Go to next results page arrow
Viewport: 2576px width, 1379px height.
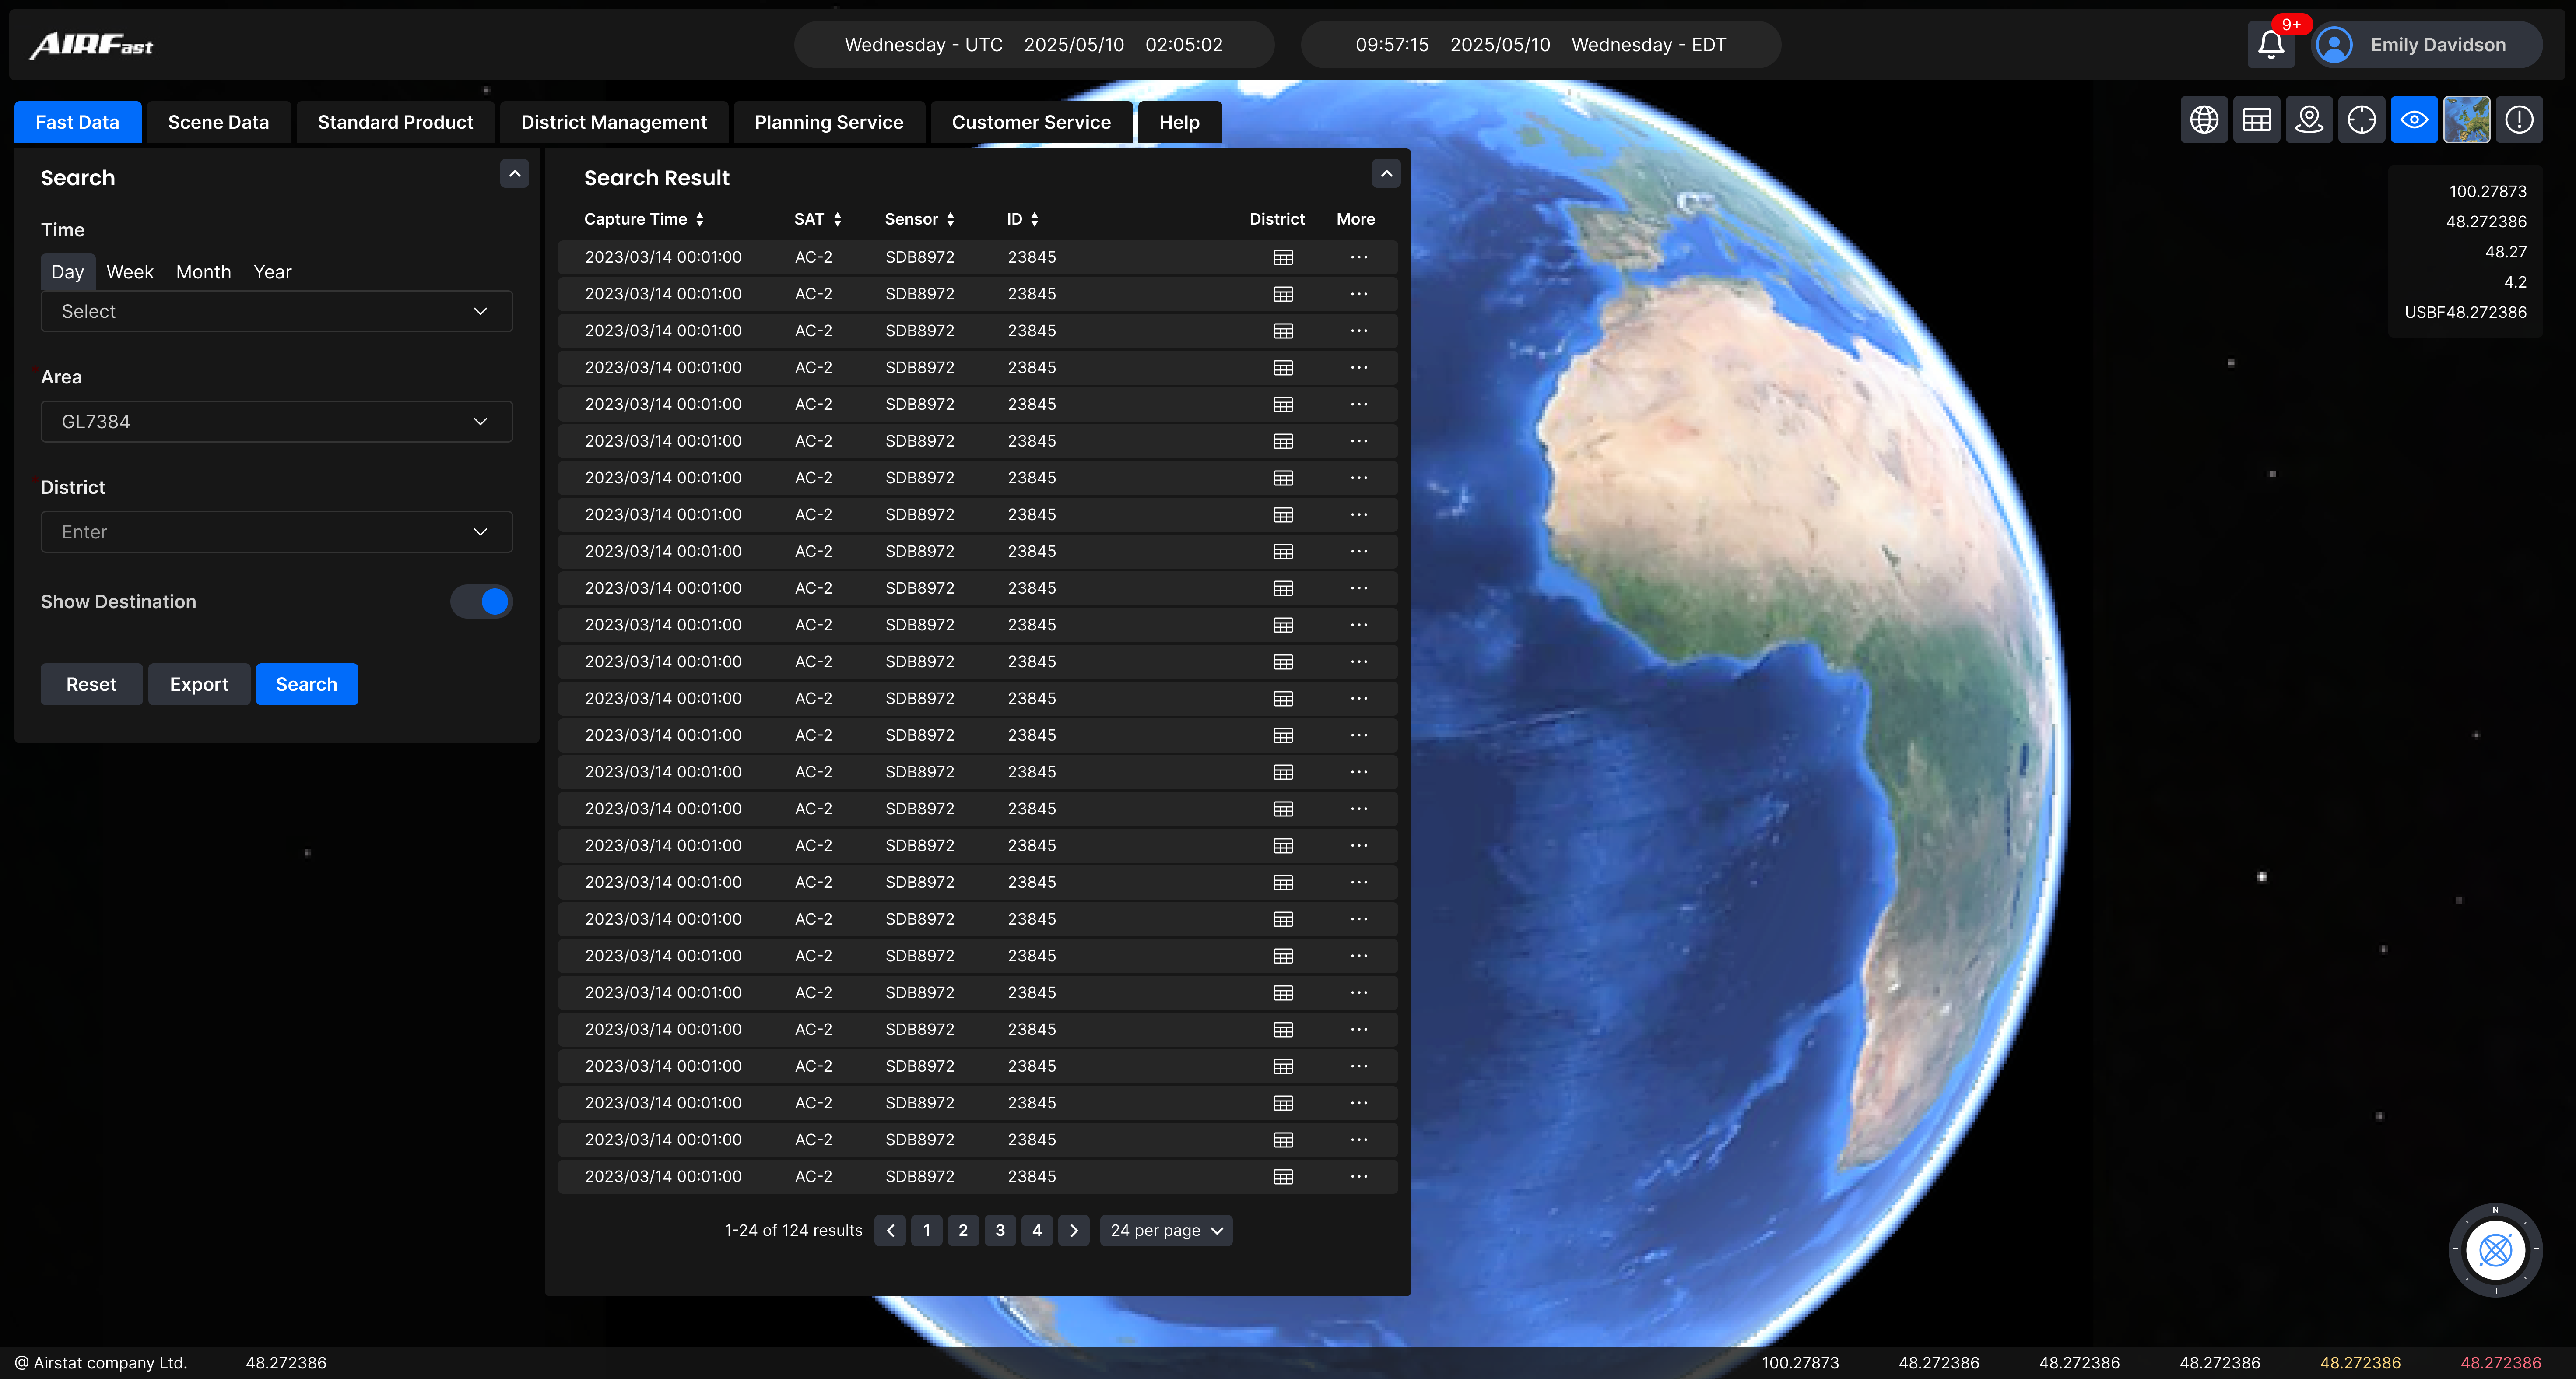pos(1074,1231)
